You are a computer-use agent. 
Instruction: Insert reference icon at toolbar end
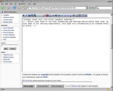pos(86,15)
